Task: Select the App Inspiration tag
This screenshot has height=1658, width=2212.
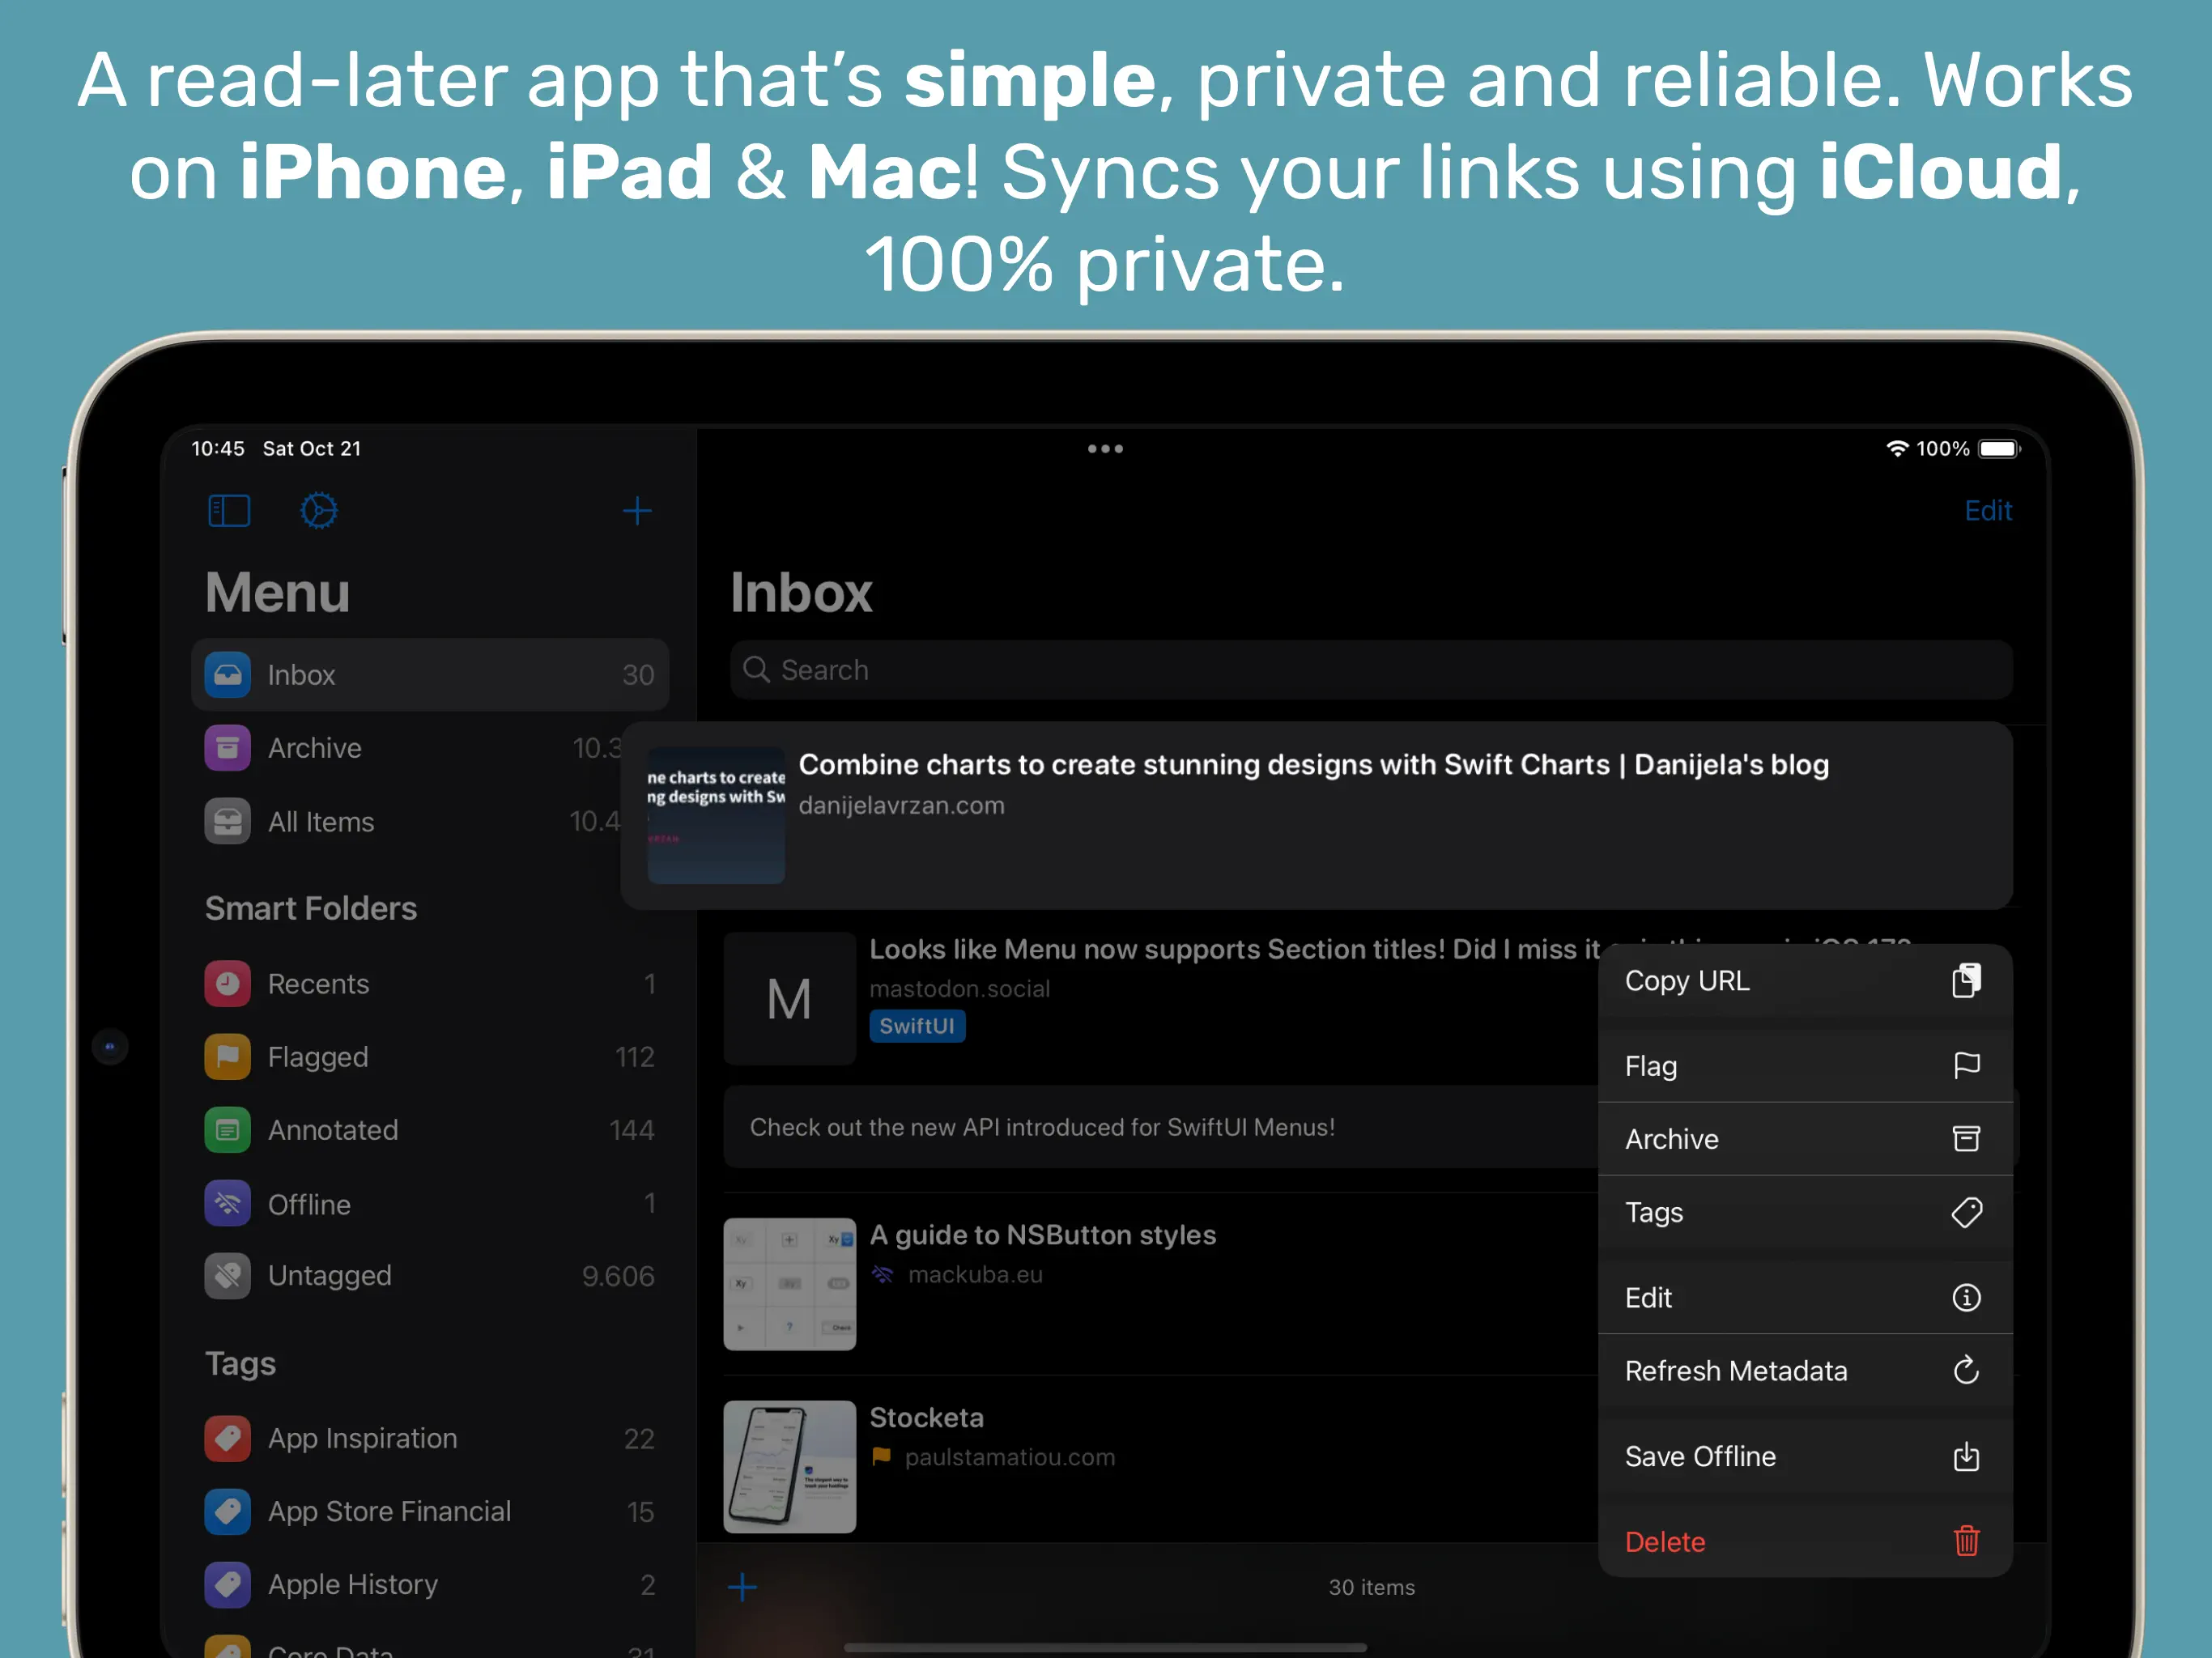Action: 362,1438
